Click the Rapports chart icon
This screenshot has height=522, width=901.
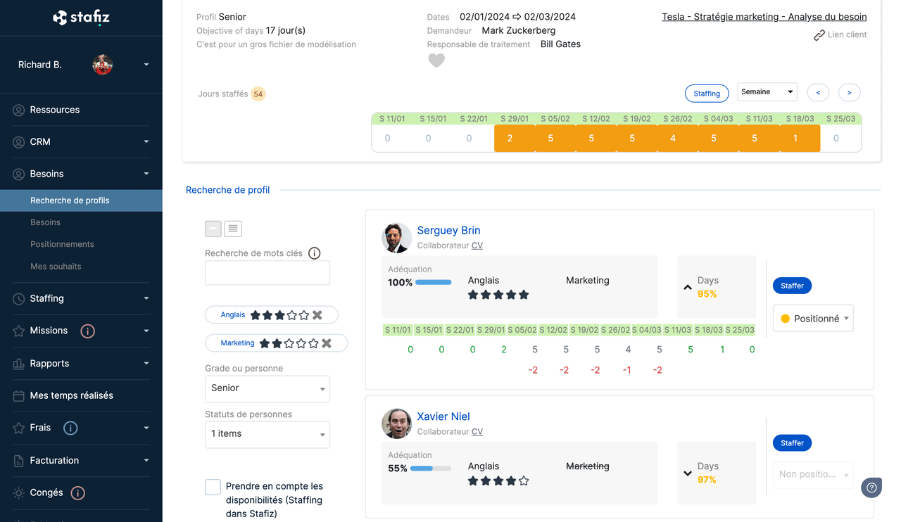pos(19,364)
